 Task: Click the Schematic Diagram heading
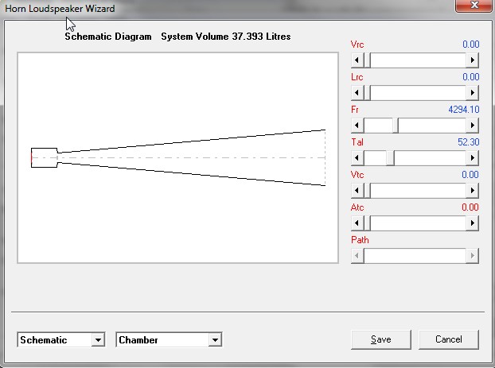point(108,37)
